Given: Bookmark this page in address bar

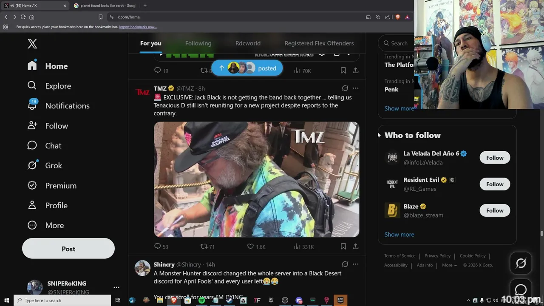Looking at the screenshot, I should [100, 17].
